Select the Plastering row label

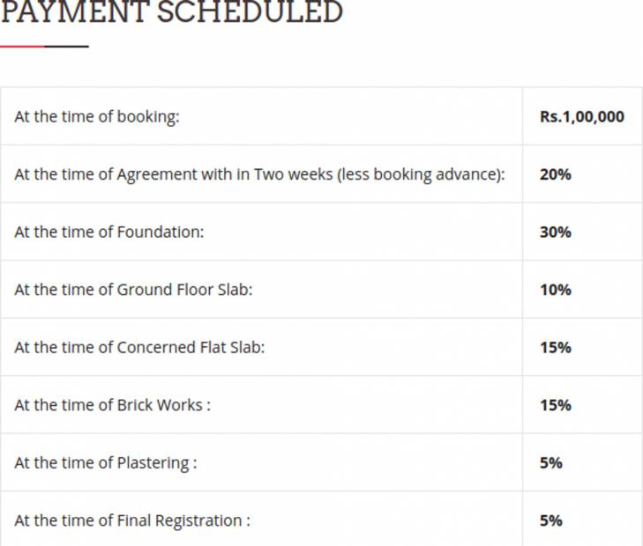point(105,463)
